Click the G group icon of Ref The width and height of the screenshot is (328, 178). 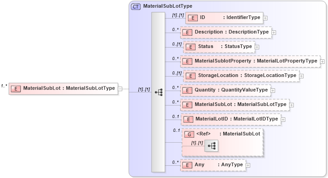(x=189, y=134)
